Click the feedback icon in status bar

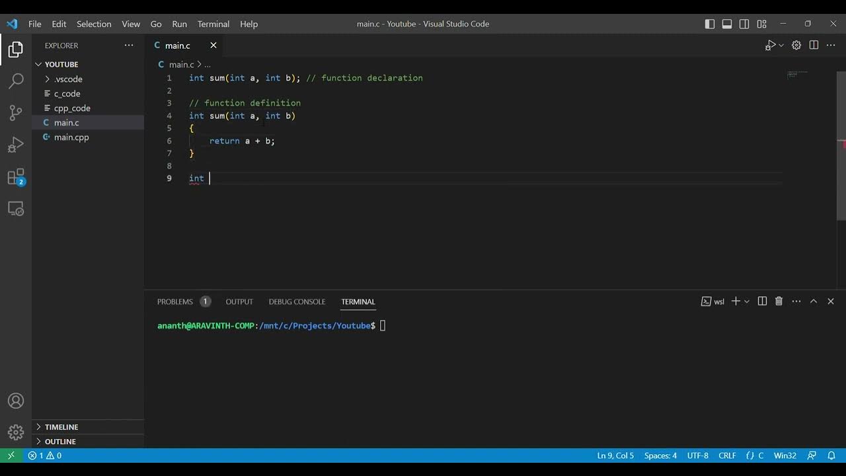pyautogui.click(x=812, y=456)
